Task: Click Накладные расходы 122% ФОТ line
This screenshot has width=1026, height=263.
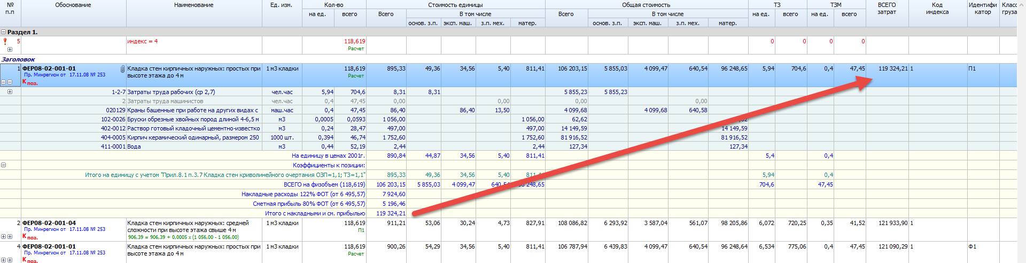Action: coord(303,194)
